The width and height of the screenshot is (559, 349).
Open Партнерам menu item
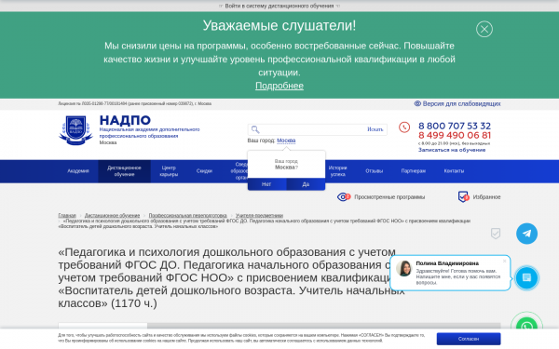(x=413, y=171)
